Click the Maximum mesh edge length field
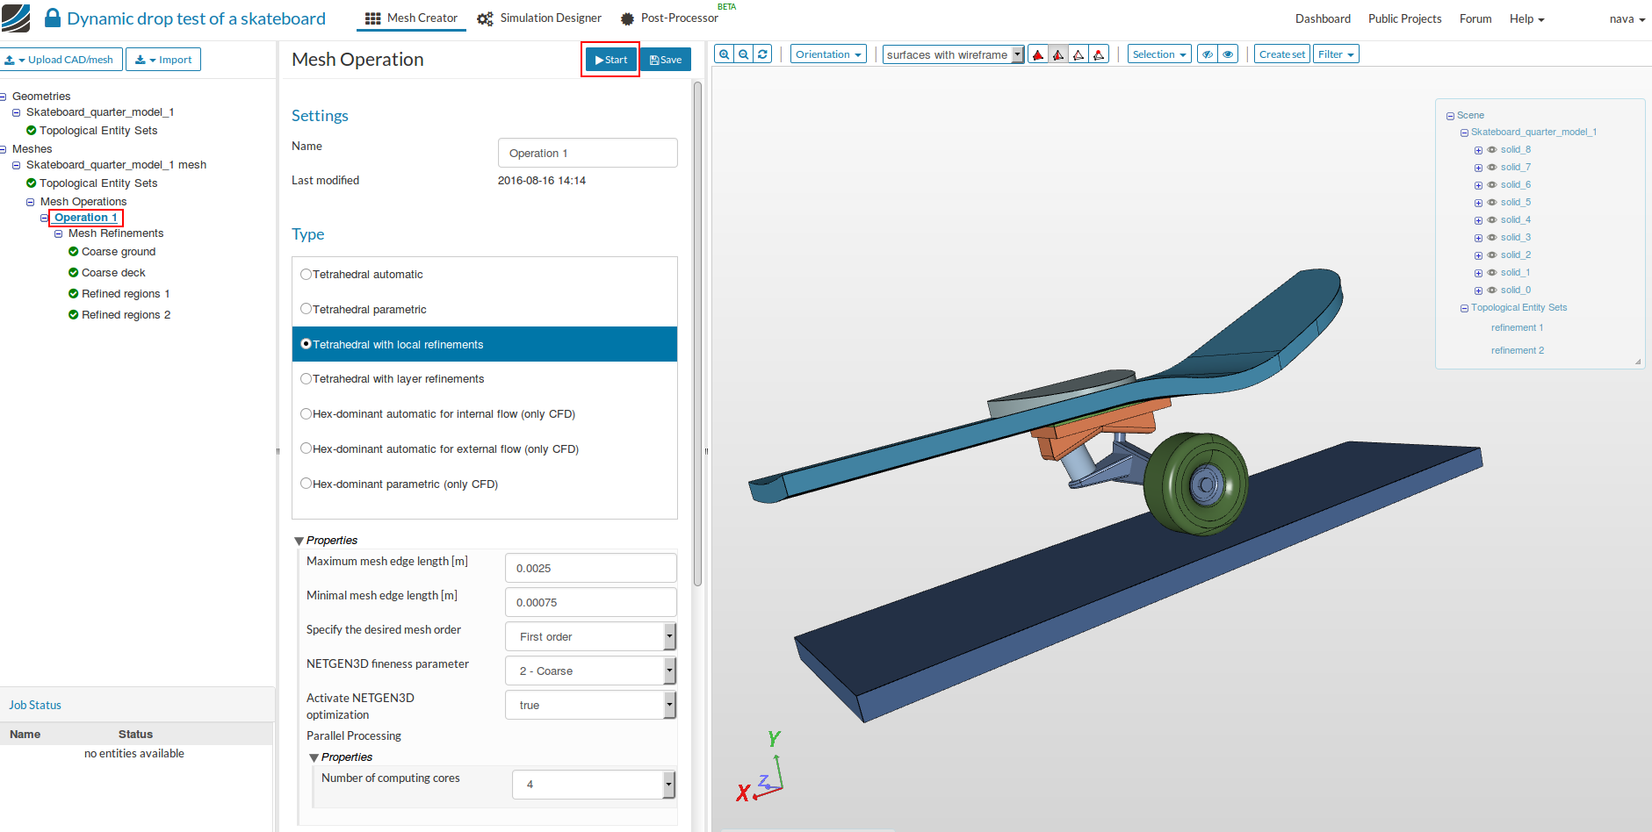Image resolution: width=1652 pixels, height=832 pixels. pyautogui.click(x=591, y=568)
